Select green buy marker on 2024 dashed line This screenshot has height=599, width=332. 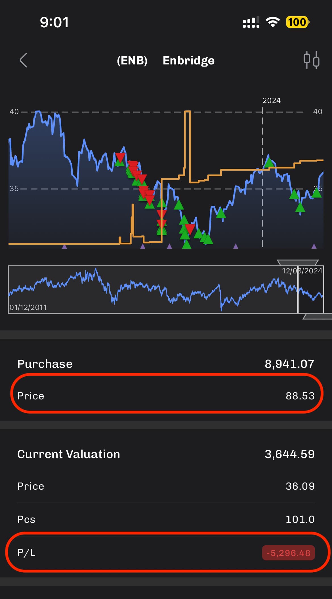269,163
